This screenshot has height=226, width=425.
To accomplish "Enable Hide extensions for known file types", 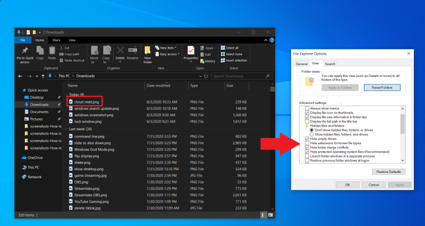I will [307, 143].
